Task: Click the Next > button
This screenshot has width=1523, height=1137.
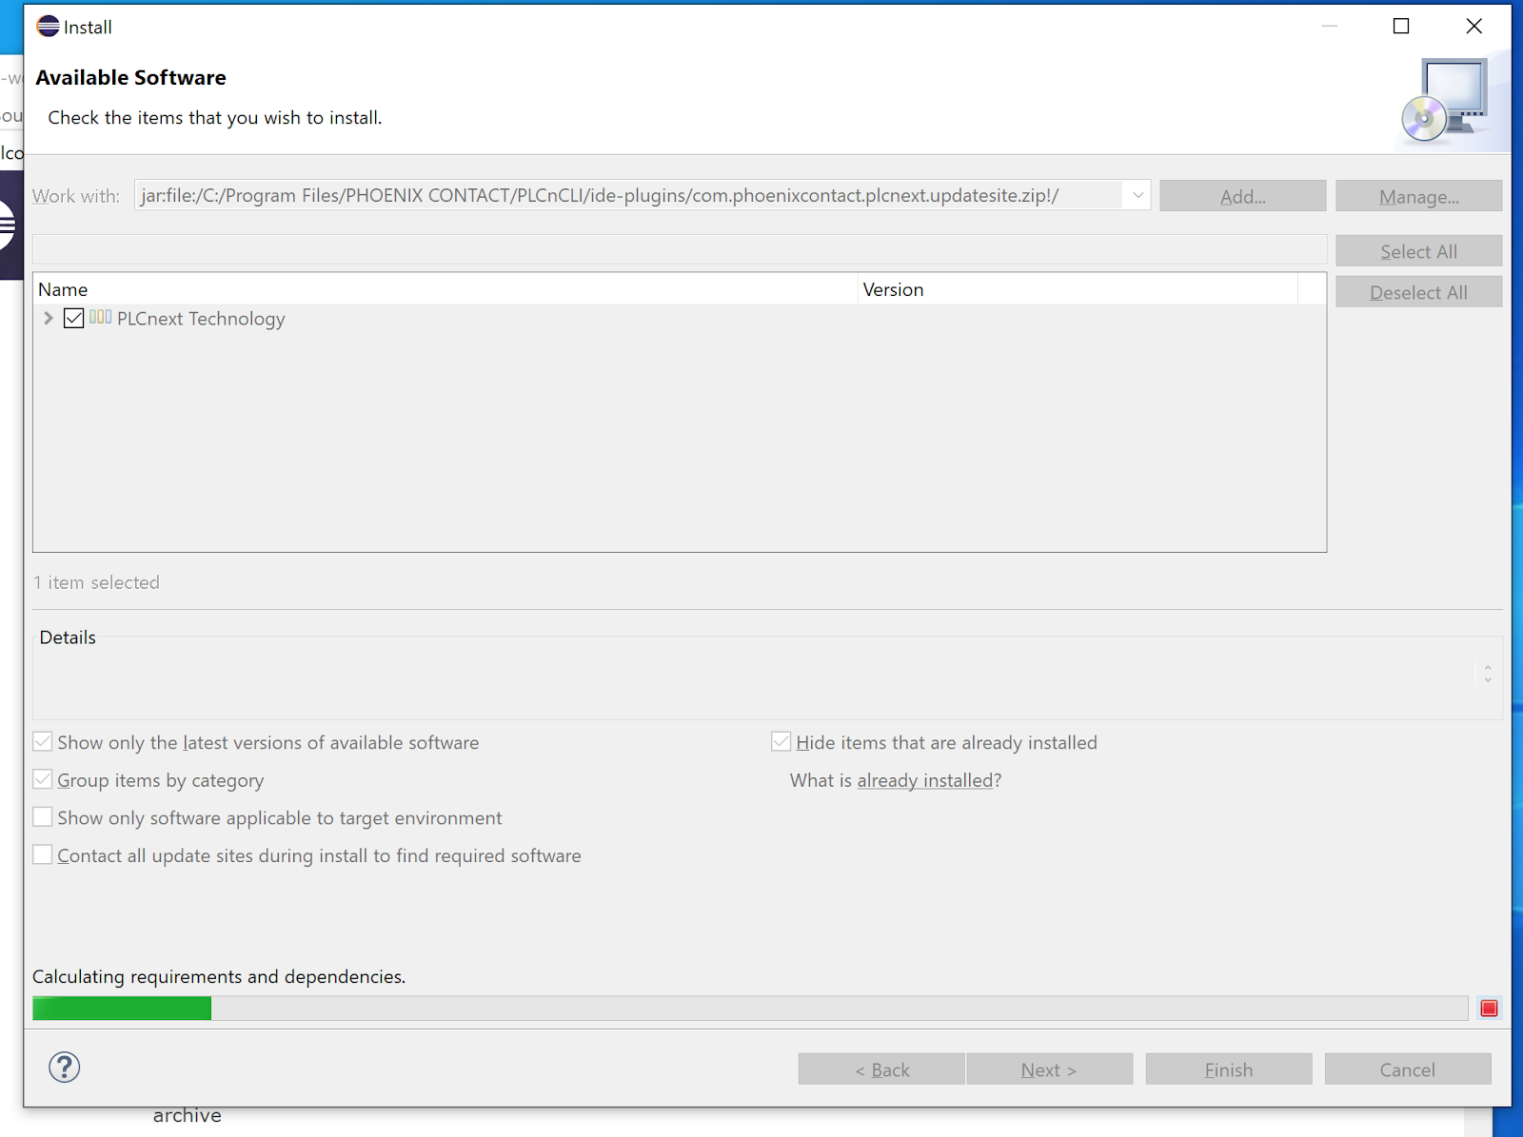Action: tap(1049, 1069)
